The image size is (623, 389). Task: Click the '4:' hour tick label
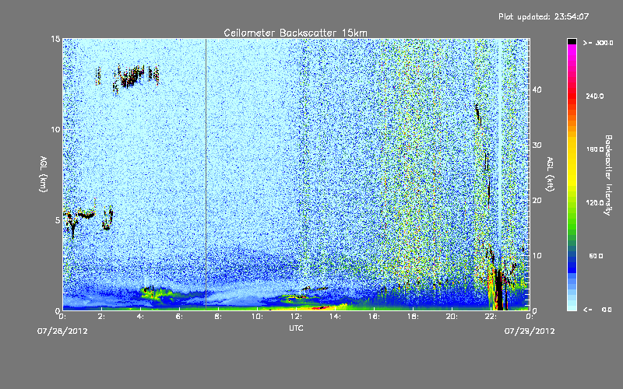pos(141,317)
